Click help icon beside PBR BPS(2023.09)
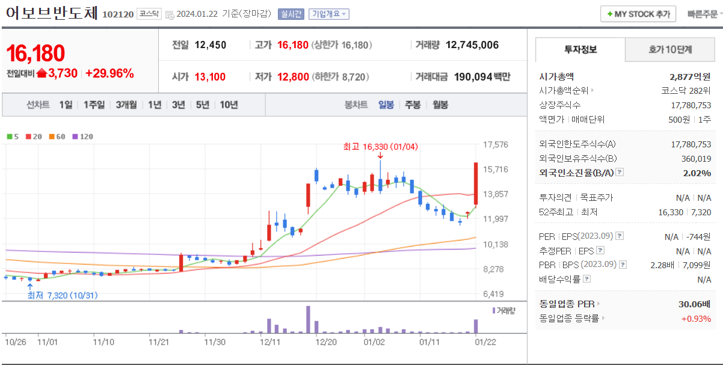 [x=623, y=265]
